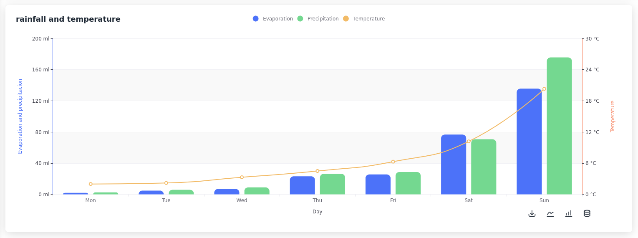Switch chart to bar view icon

[x=569, y=213]
